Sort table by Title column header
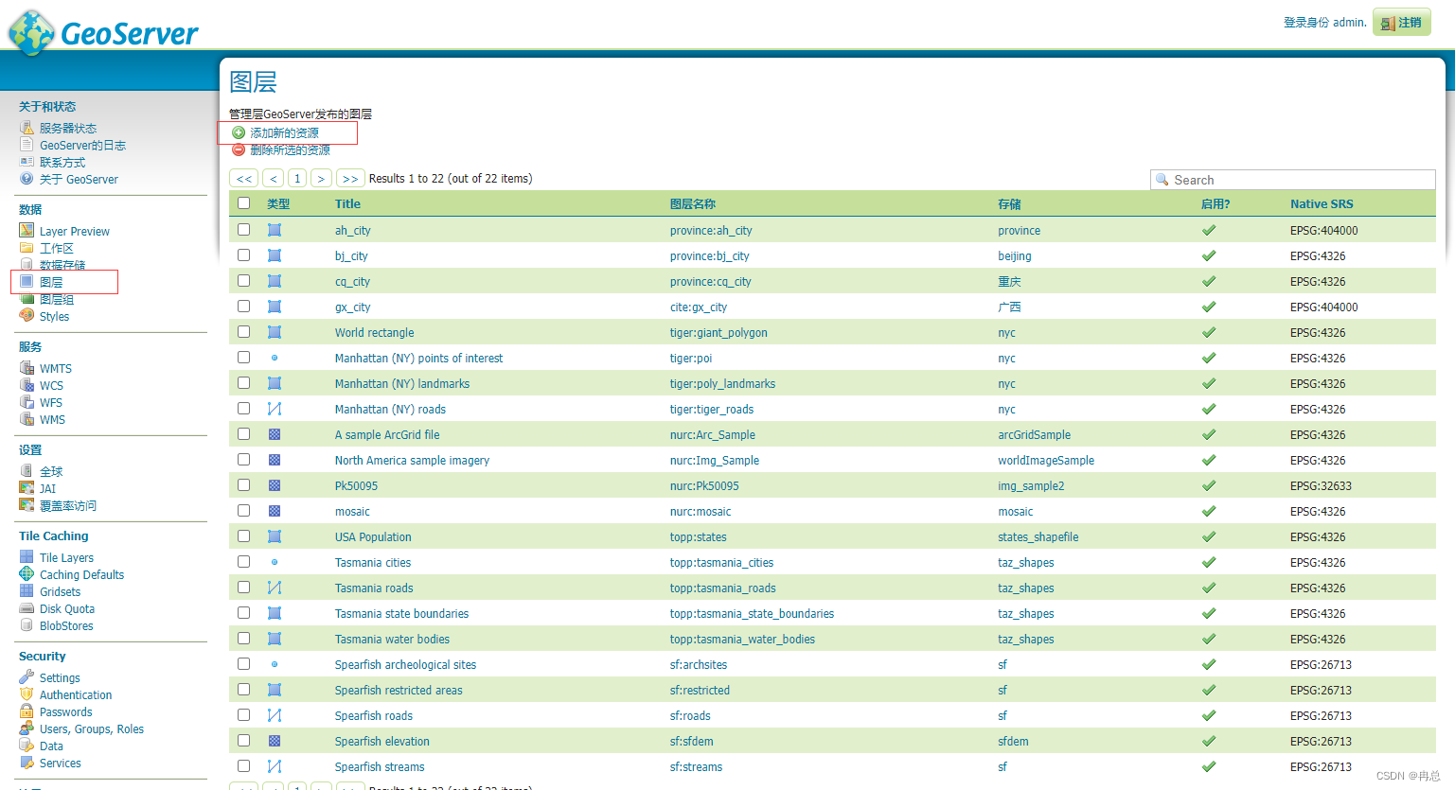This screenshot has width=1455, height=790. [x=347, y=203]
